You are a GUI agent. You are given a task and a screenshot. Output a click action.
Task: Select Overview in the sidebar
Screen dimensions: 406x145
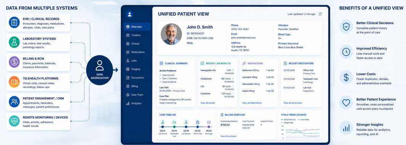pos(137,27)
